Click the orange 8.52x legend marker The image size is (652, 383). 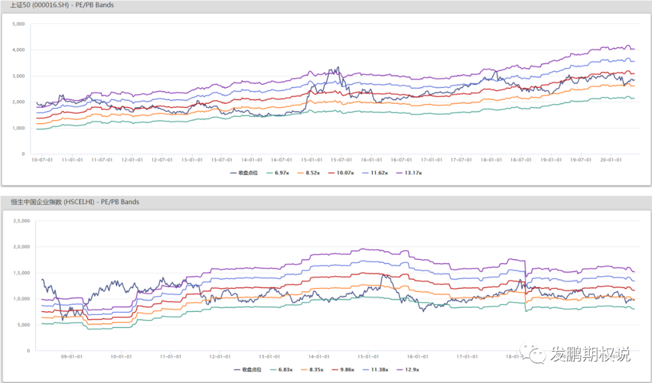[x=302, y=173]
